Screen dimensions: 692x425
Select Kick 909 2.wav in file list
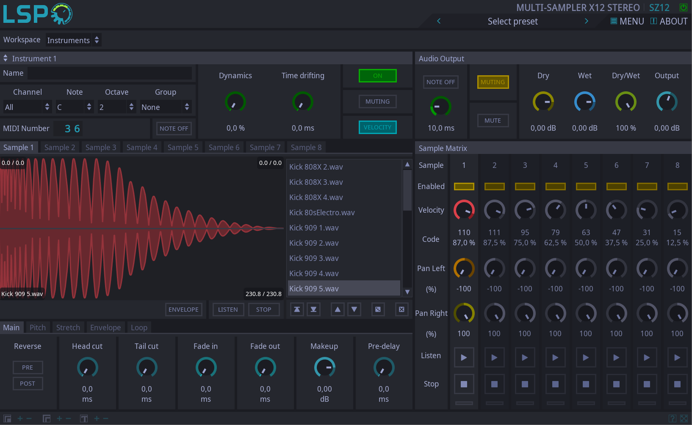314,243
